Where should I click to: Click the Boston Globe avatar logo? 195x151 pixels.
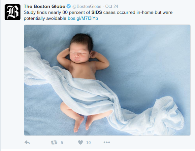[13, 12]
